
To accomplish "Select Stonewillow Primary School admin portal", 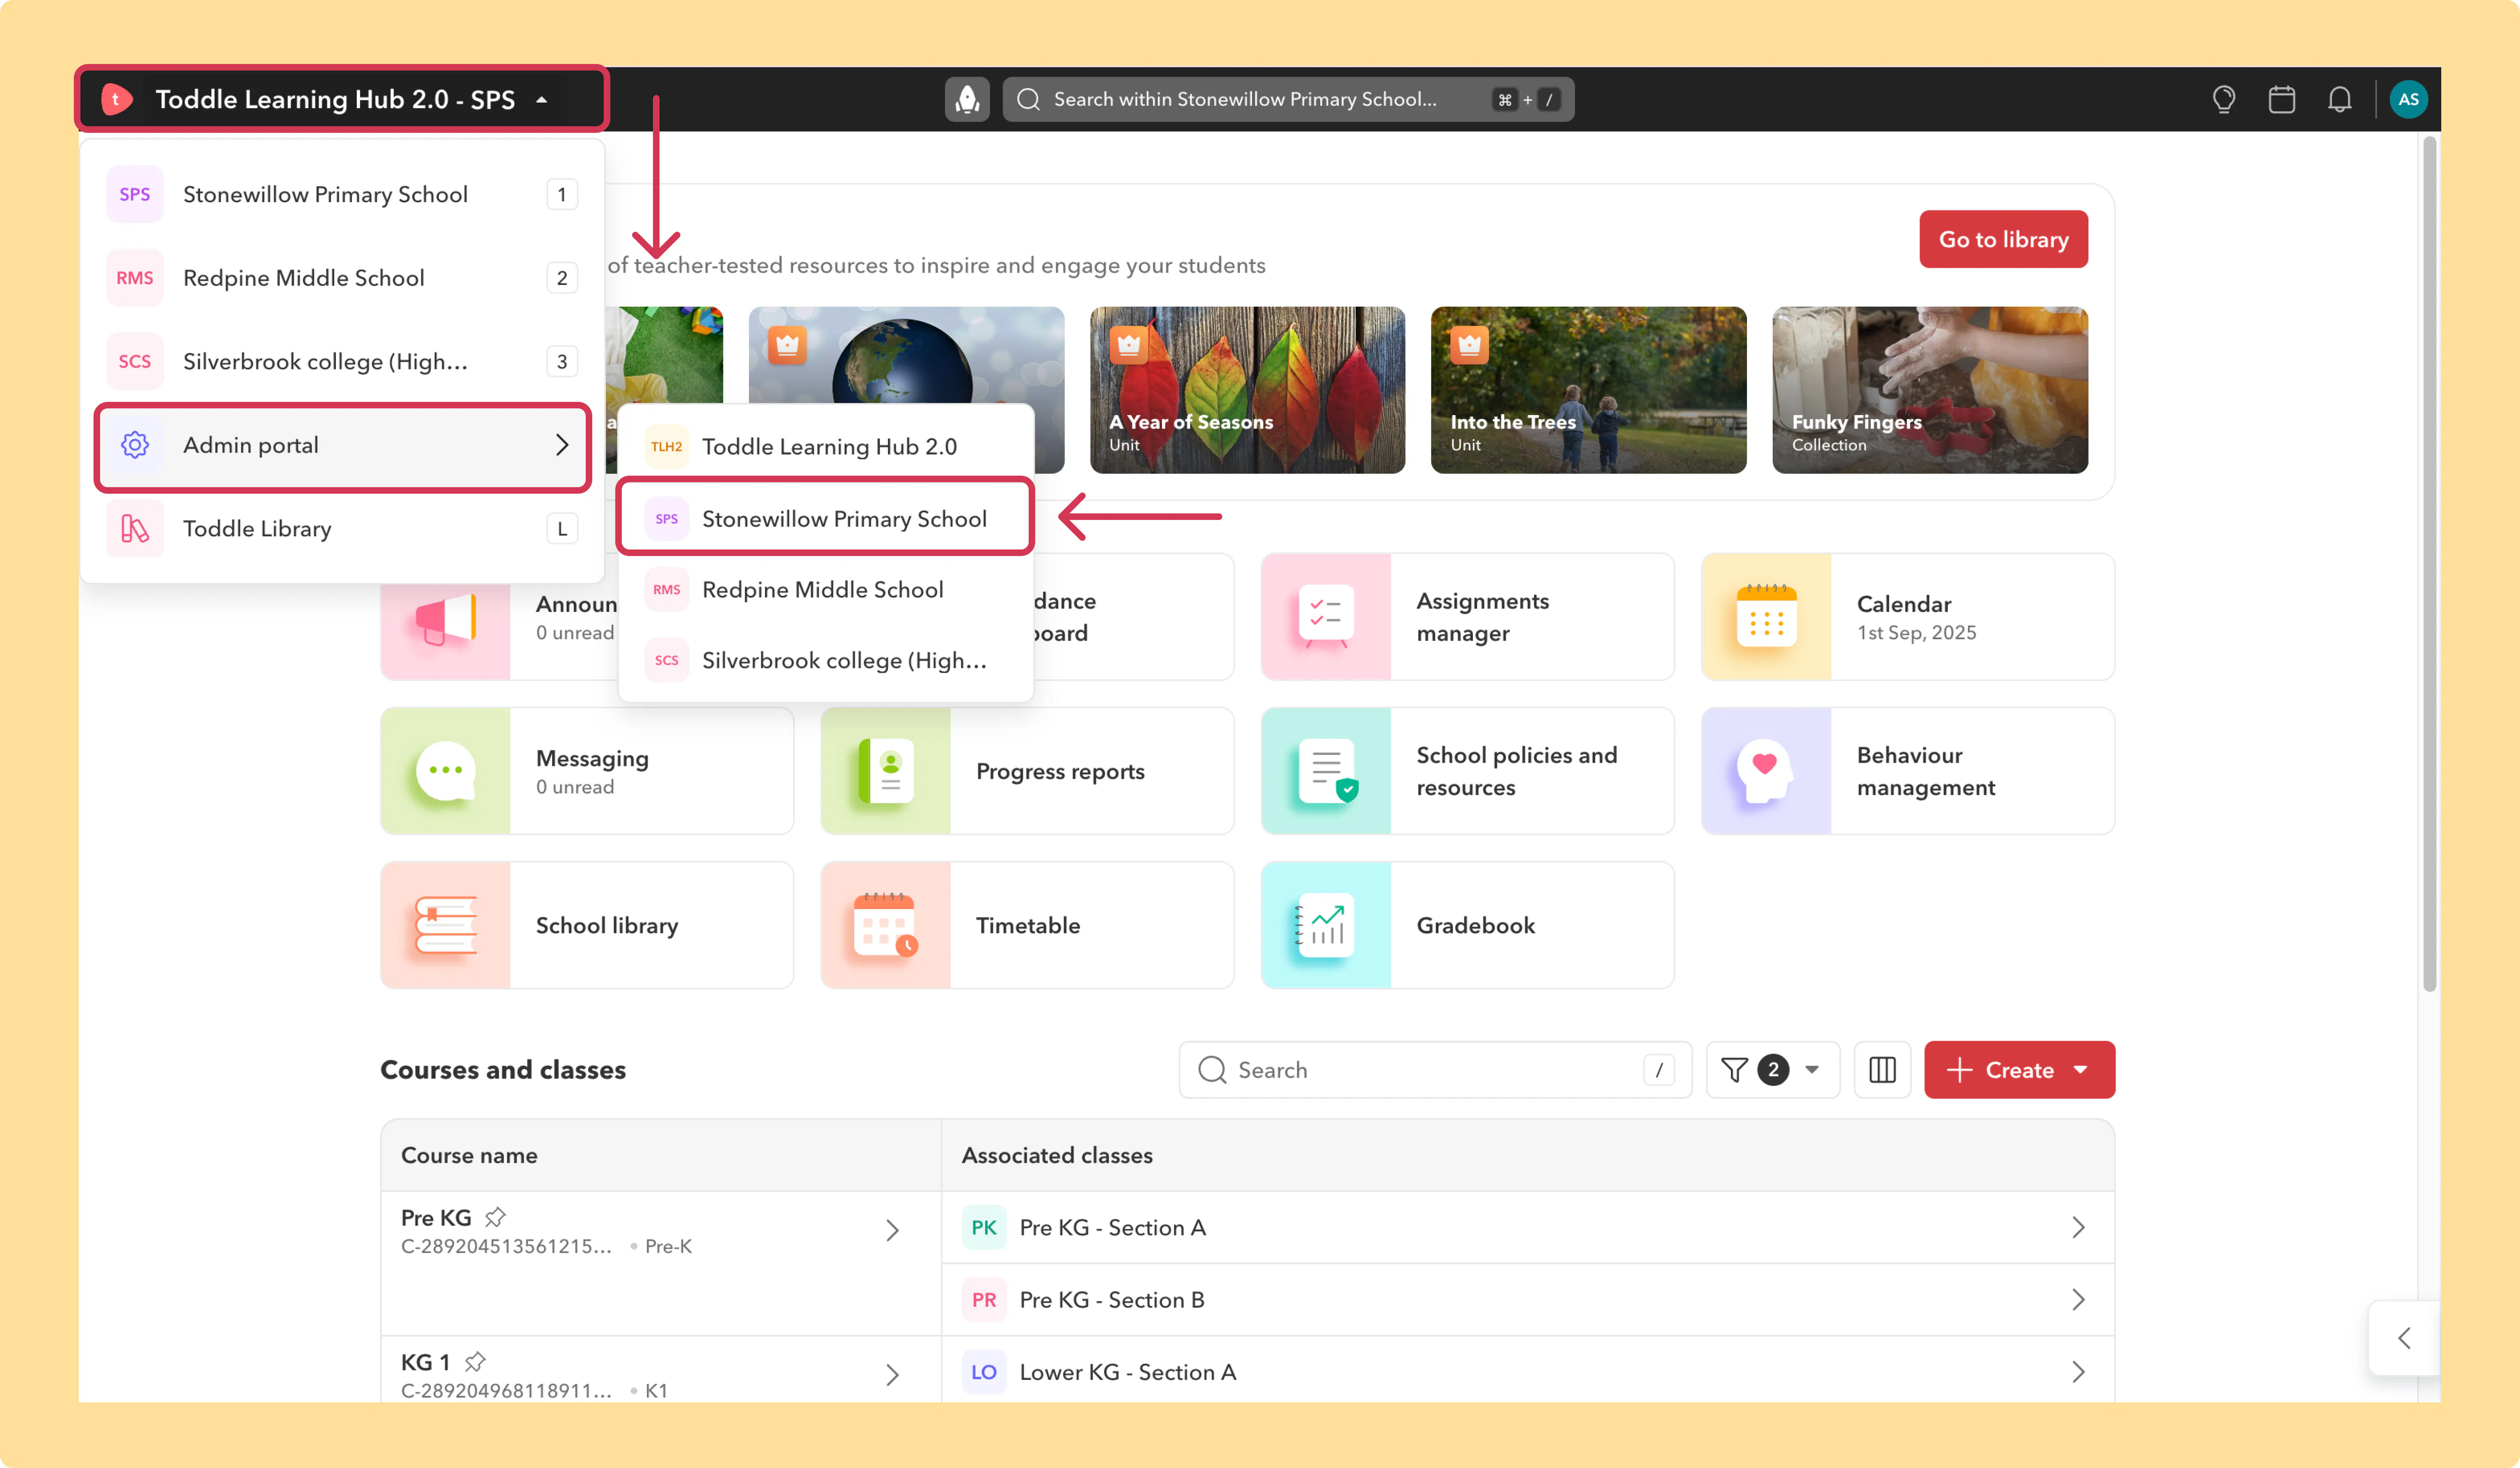I will 826,518.
